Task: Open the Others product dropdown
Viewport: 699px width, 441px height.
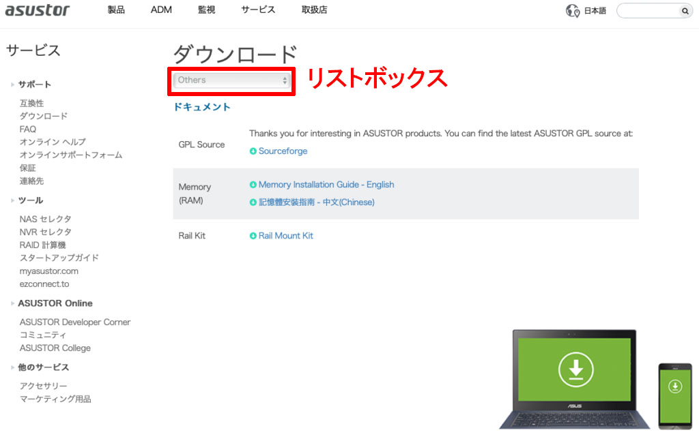Action: point(233,80)
